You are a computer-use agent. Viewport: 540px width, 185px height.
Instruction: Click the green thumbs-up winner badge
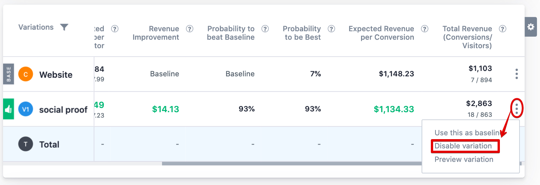pyautogui.click(x=8, y=109)
